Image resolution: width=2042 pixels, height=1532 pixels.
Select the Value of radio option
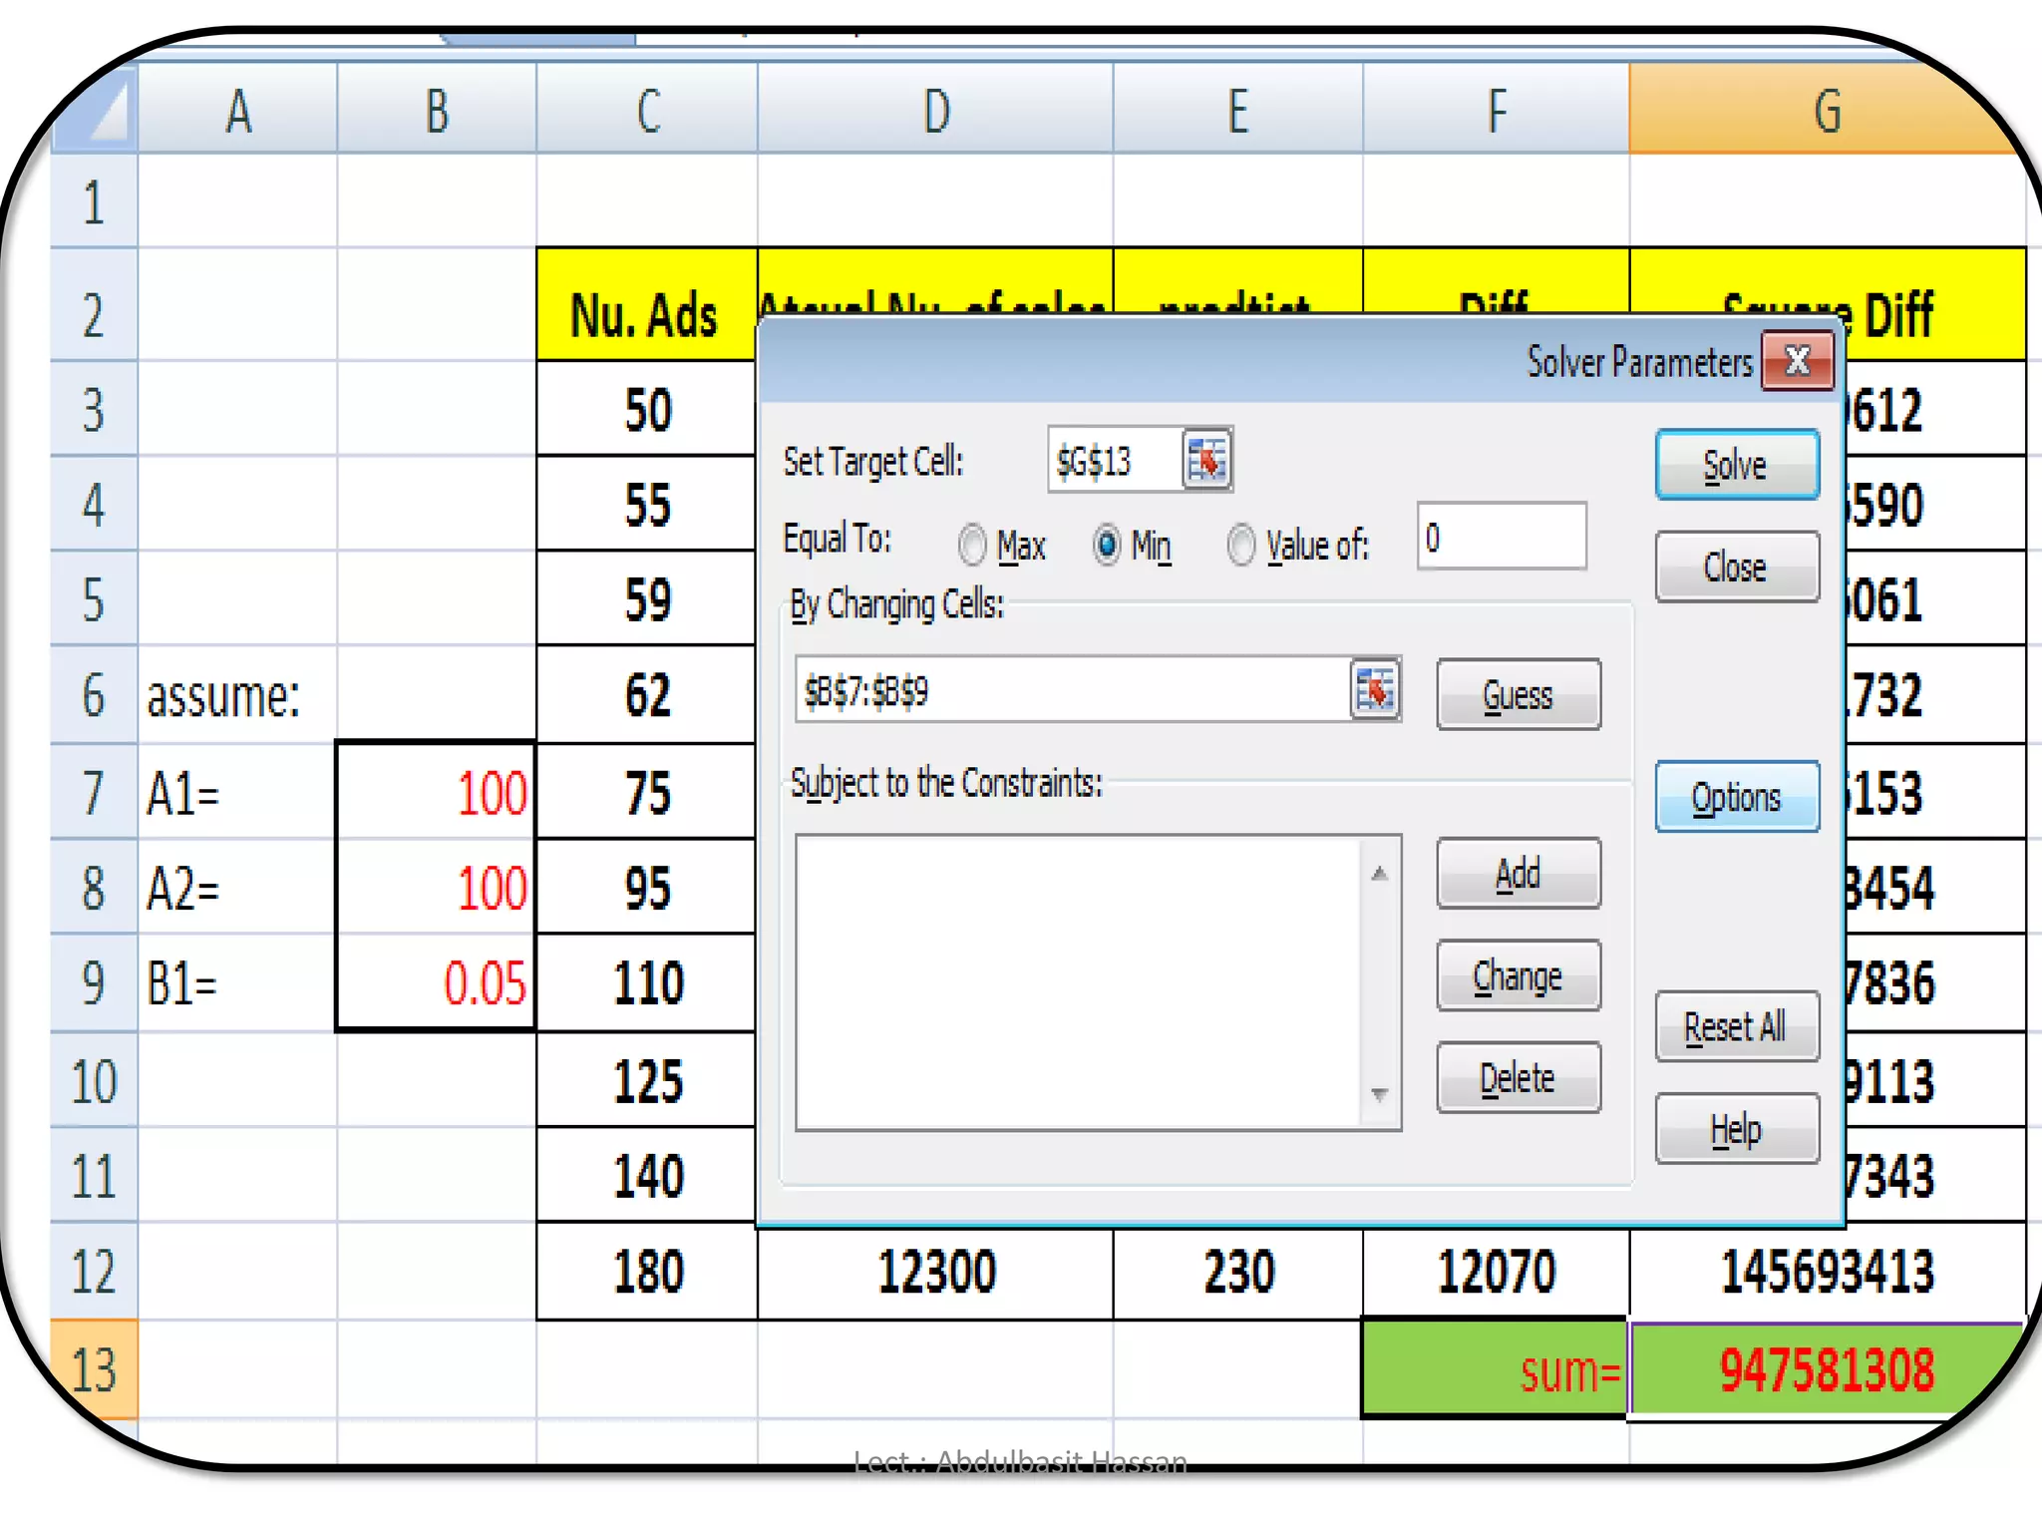[1240, 545]
